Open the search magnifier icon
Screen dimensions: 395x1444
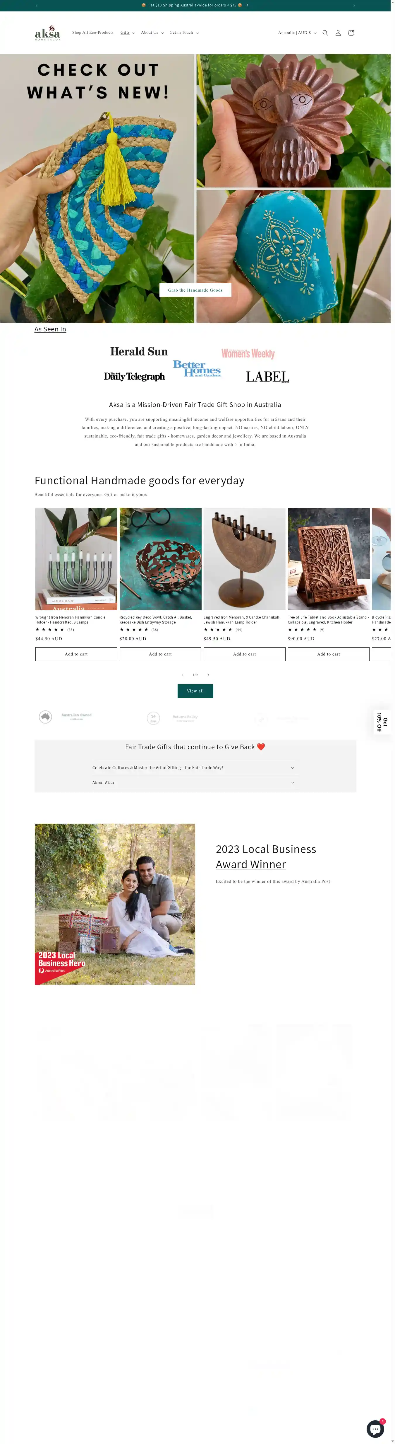(325, 33)
